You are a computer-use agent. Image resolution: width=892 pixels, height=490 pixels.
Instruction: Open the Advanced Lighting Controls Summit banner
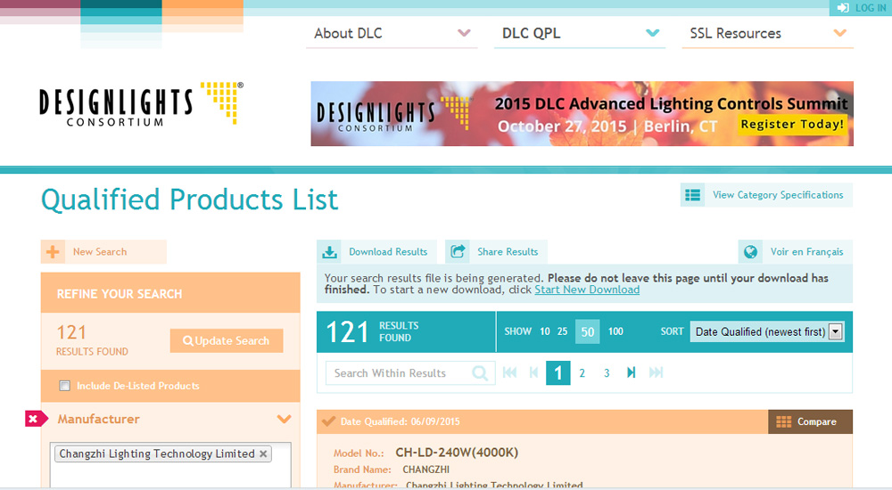tap(582, 114)
